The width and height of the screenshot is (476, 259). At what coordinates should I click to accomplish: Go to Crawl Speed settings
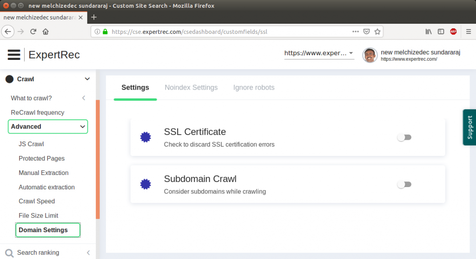click(x=37, y=201)
